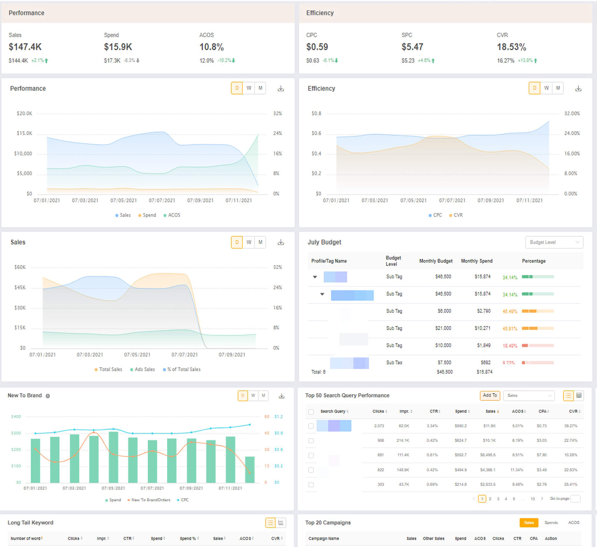Click download icon on Sales chart
The height and width of the screenshot is (547, 597).
point(281,242)
